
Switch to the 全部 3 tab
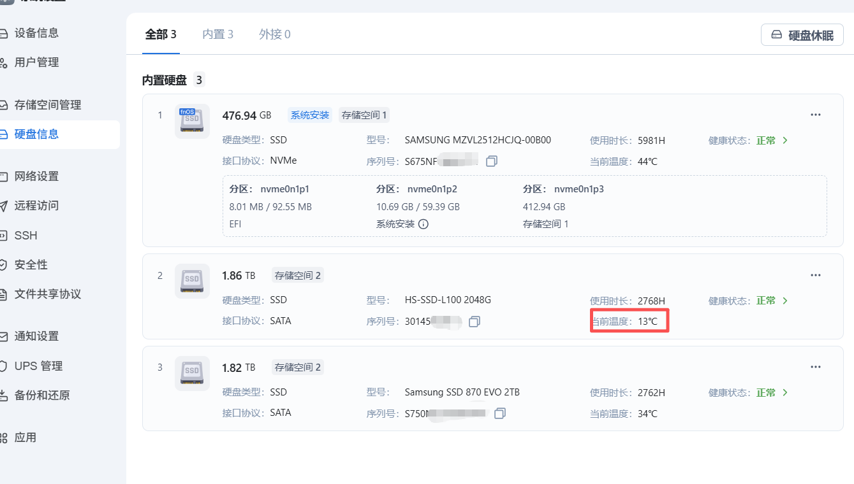click(x=161, y=34)
